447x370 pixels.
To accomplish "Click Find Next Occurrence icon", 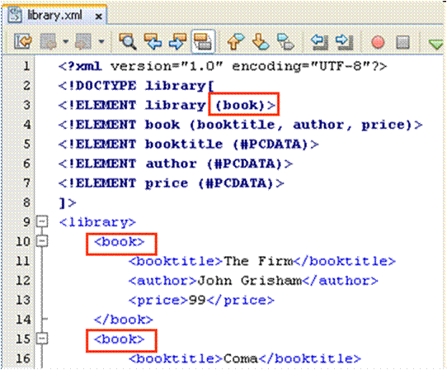I will [x=177, y=41].
